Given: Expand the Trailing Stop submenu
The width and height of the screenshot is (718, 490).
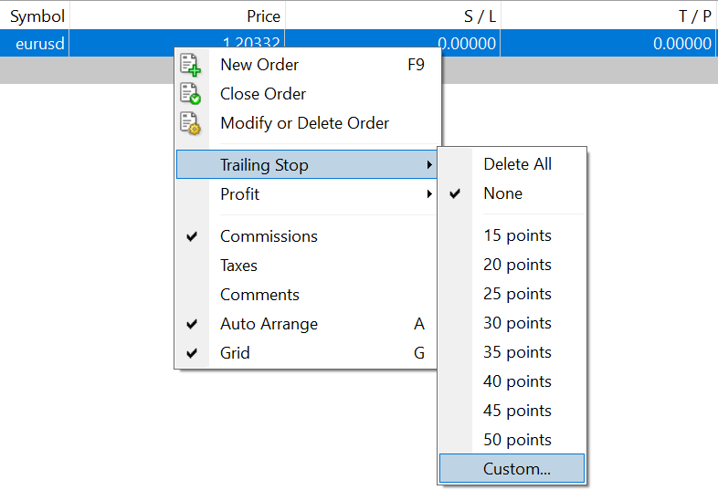Looking at the screenshot, I should pyautogui.click(x=307, y=165).
